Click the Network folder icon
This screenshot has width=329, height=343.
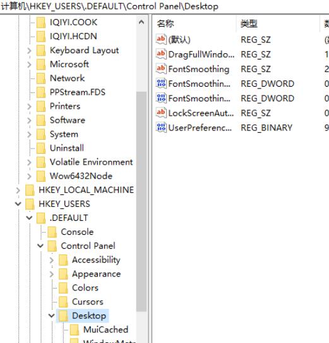(x=41, y=78)
